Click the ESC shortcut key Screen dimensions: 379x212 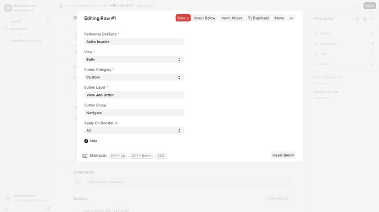pos(161,156)
